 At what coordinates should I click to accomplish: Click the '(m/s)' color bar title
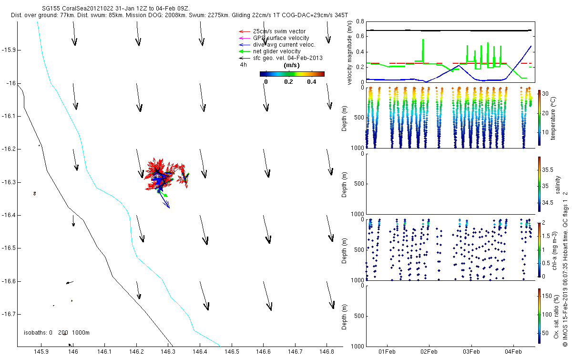291,65
